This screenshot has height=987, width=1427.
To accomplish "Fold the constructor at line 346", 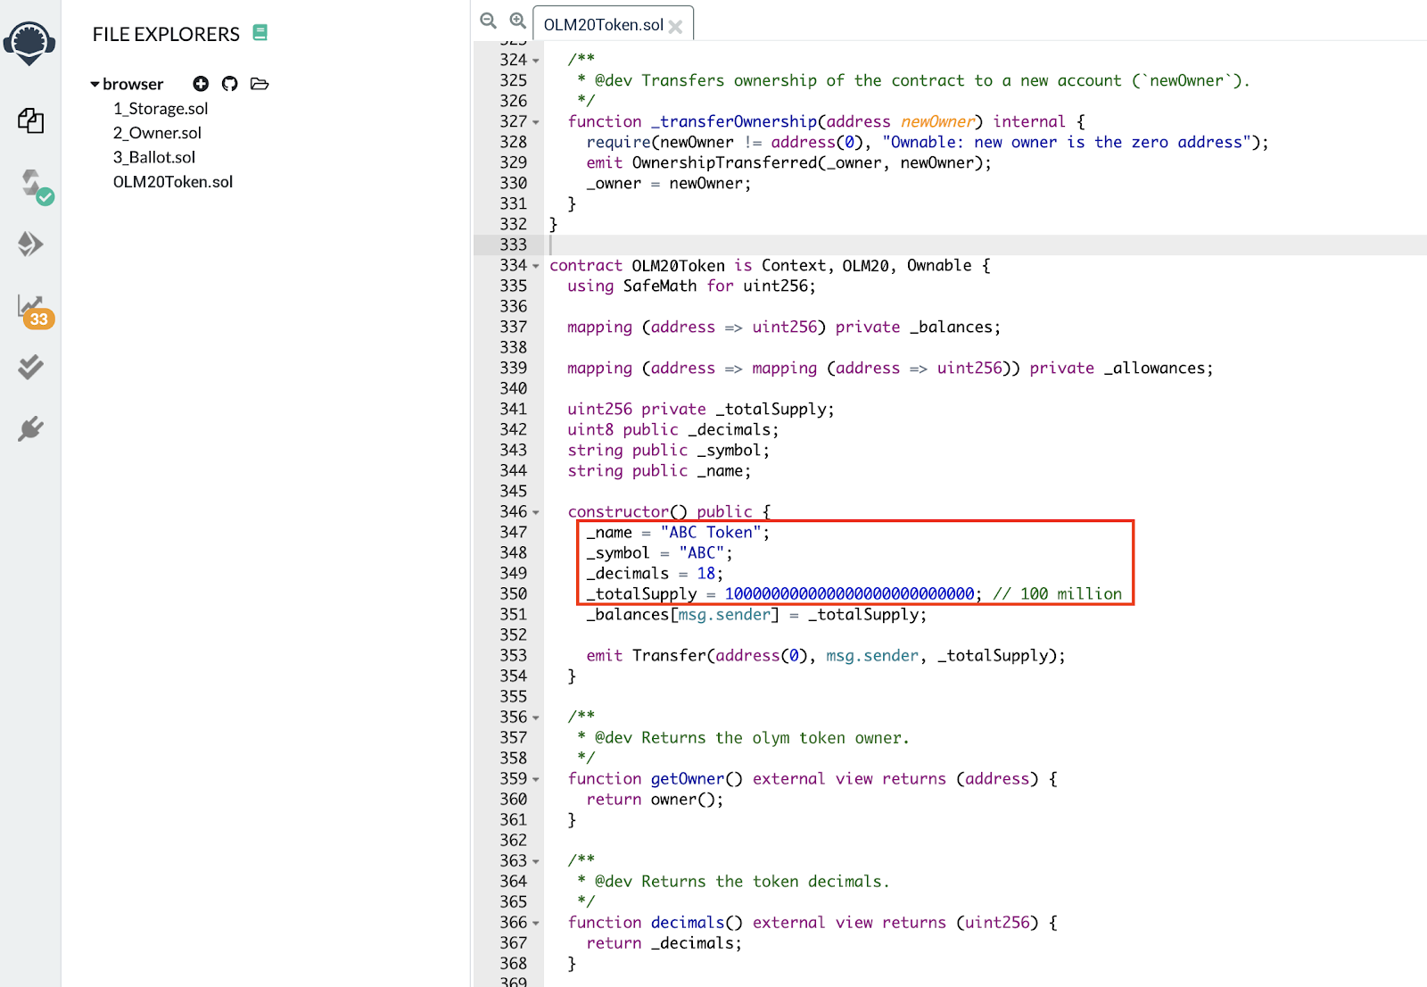I will pos(536,512).
